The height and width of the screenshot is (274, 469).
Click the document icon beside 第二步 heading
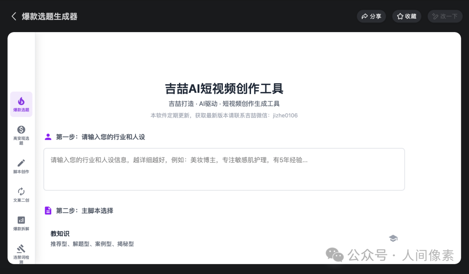point(48,210)
